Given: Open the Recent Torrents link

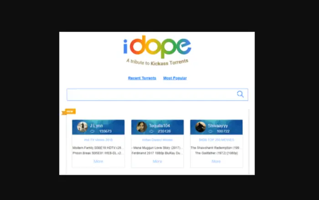Looking at the screenshot, I should [142, 78].
